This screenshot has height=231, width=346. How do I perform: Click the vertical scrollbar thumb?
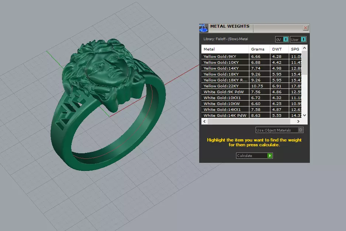[305, 63]
